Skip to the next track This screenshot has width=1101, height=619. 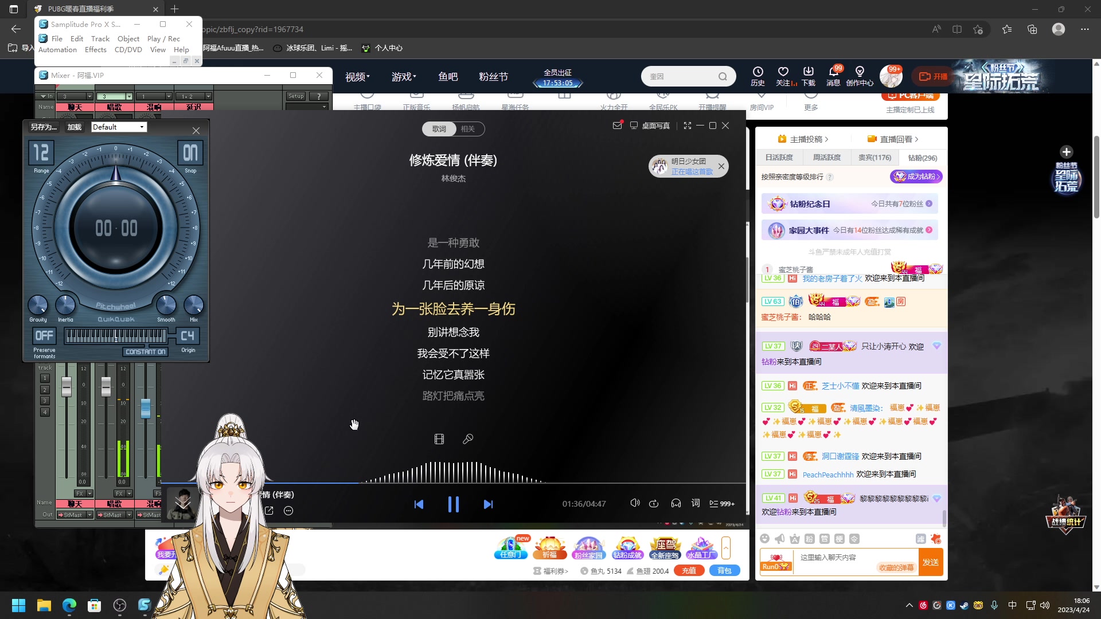[488, 504]
